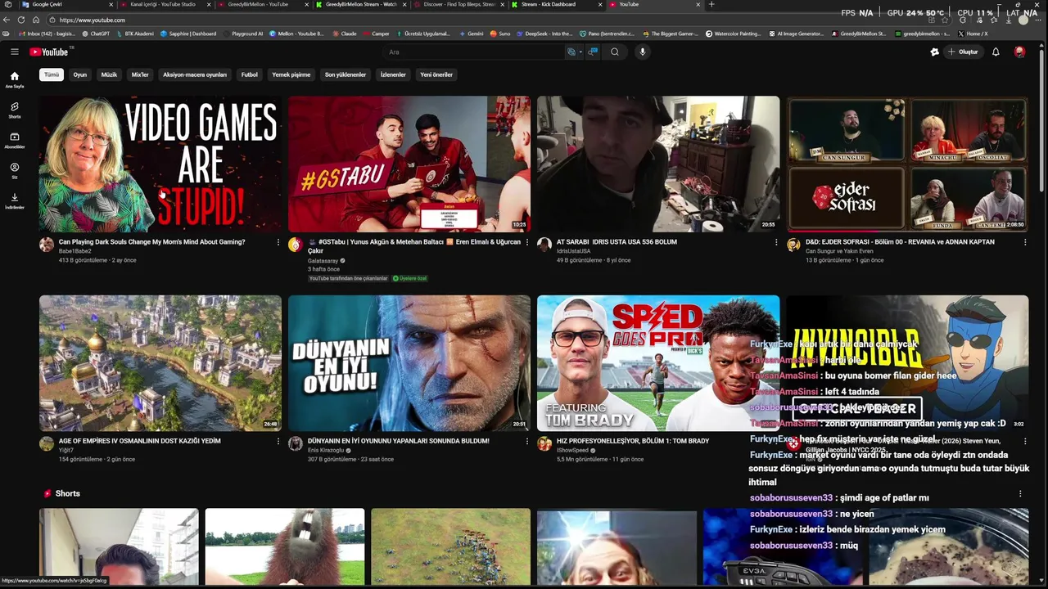Open #GSTABU video thumbnail
Image resolution: width=1048 pixels, height=589 pixels.
409,164
